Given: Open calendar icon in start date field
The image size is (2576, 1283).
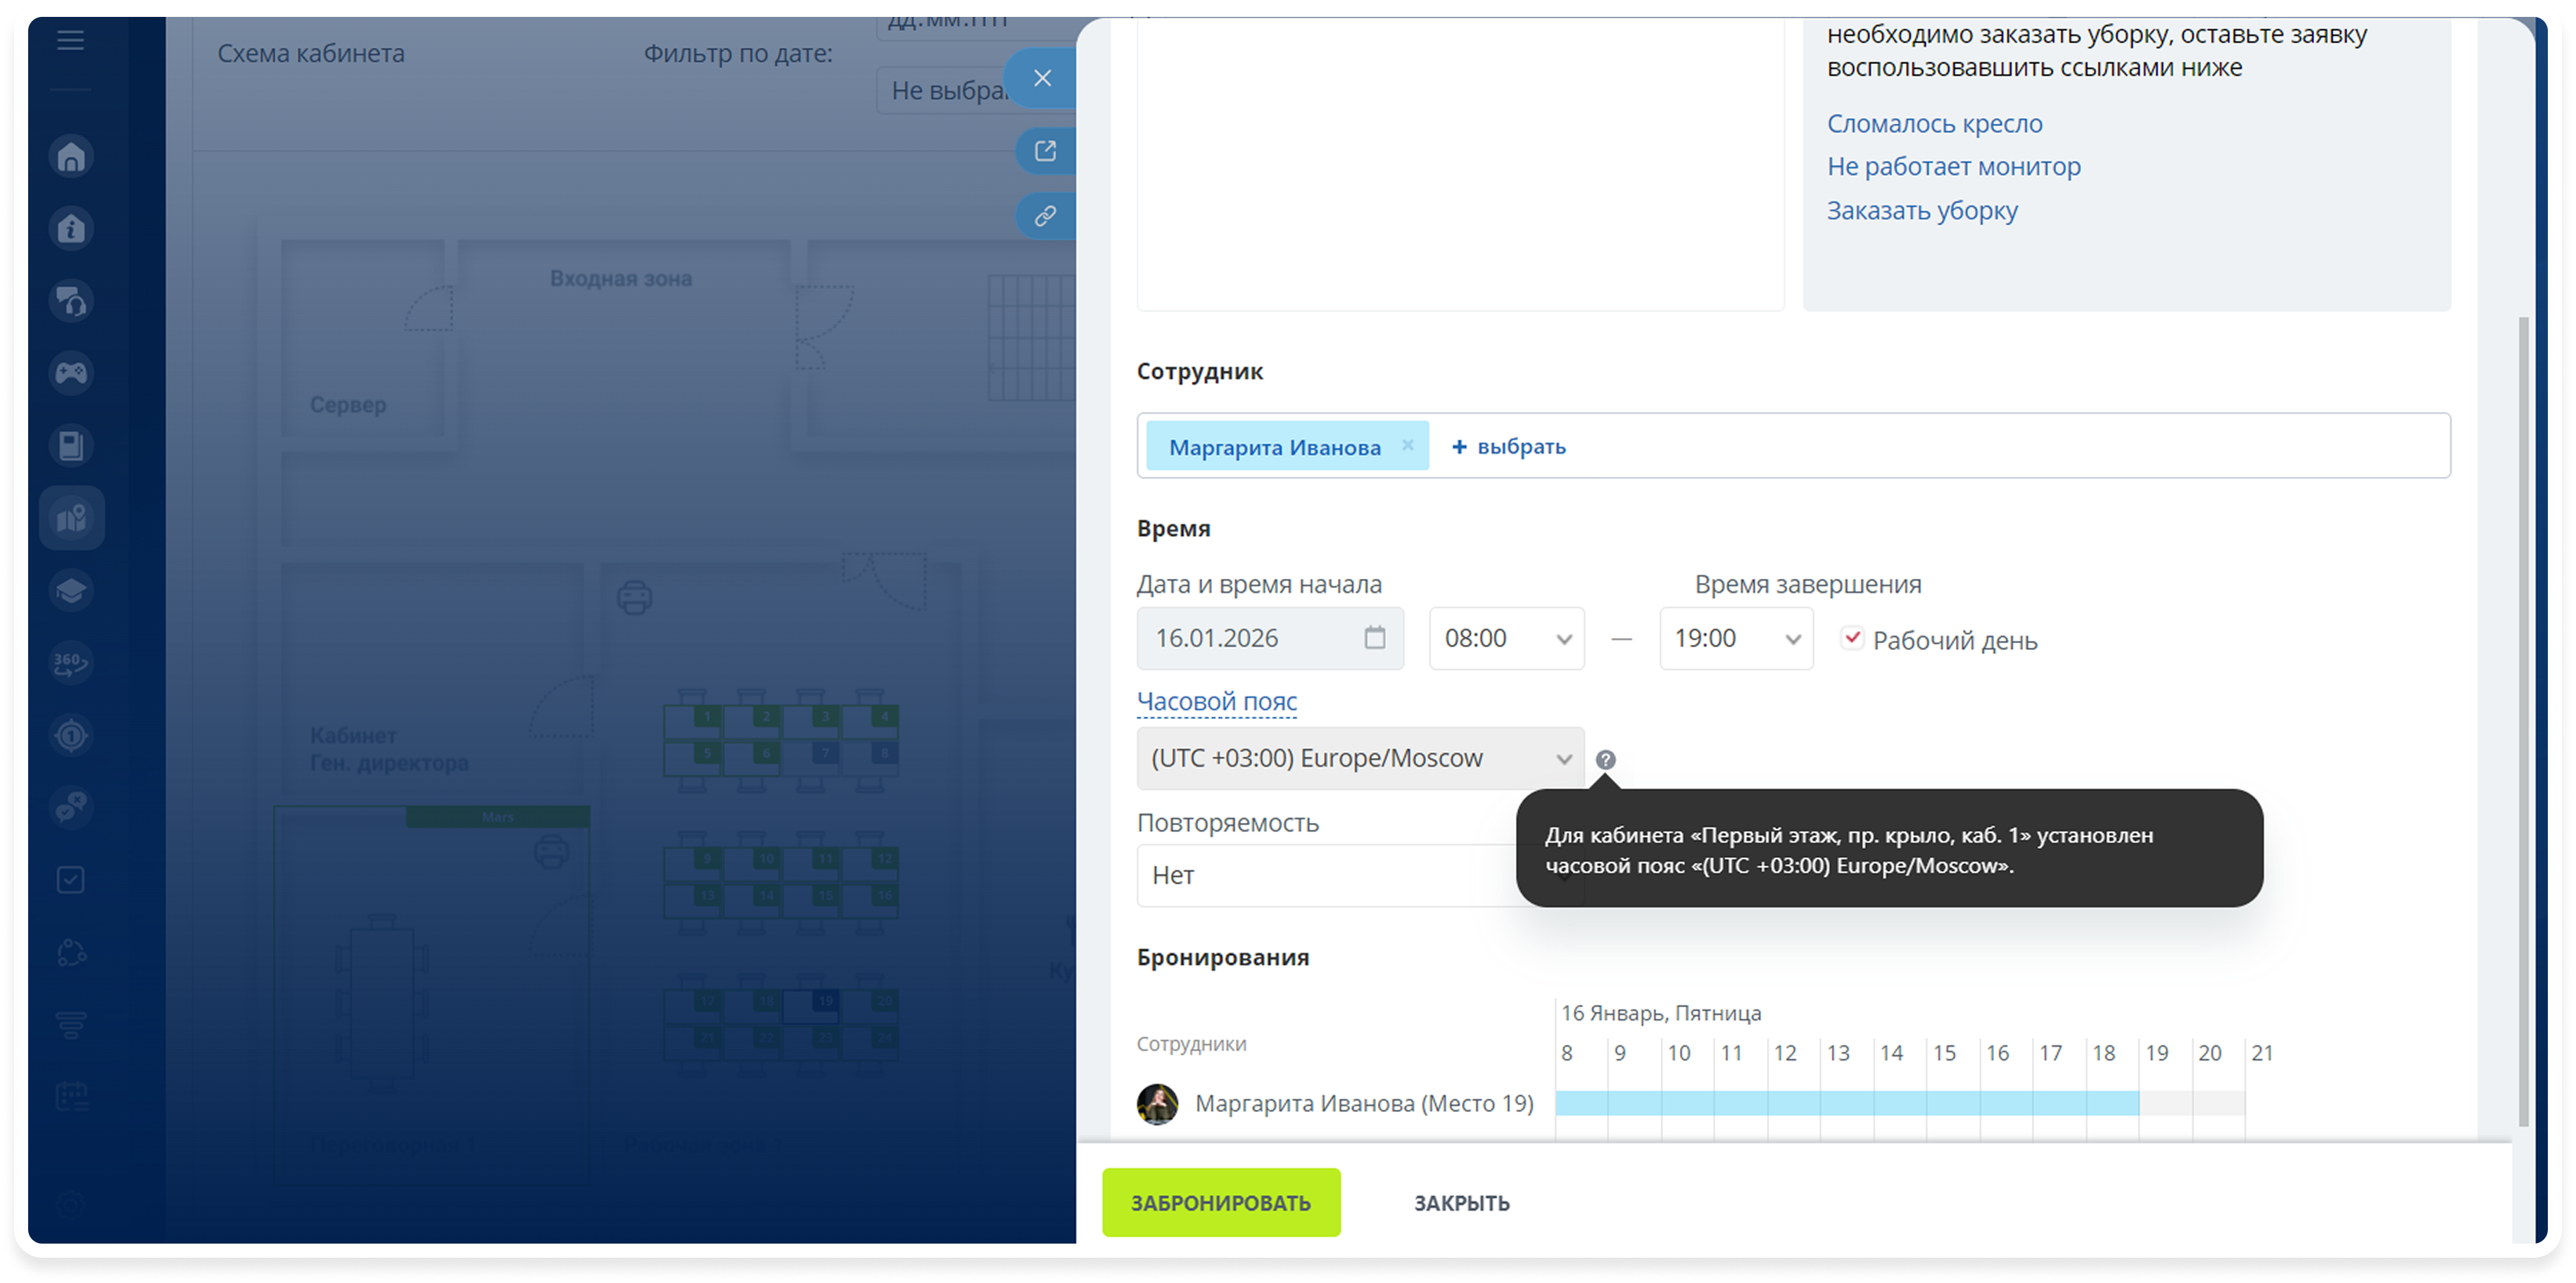Looking at the screenshot, I should pyautogui.click(x=1375, y=637).
